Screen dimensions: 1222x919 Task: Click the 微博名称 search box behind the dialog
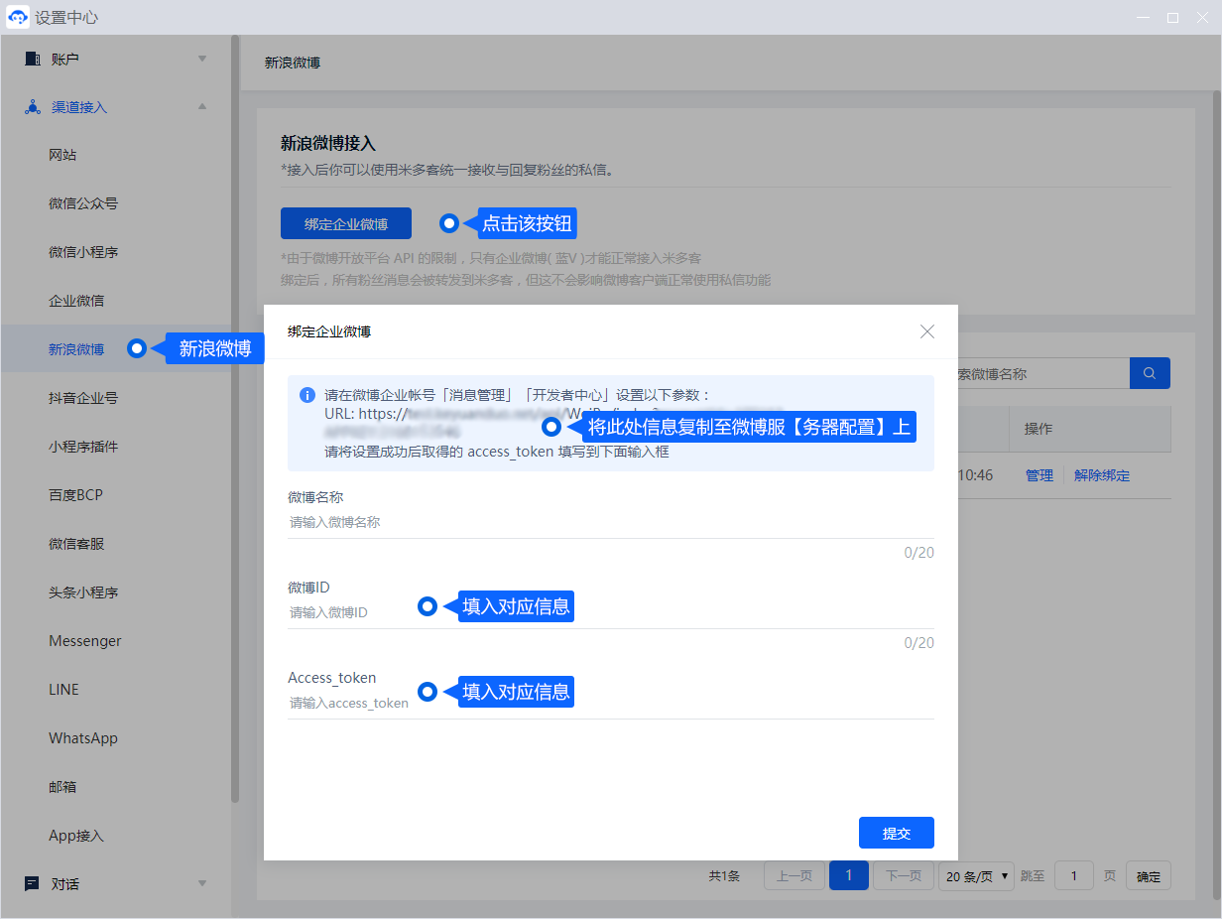pos(1043,373)
